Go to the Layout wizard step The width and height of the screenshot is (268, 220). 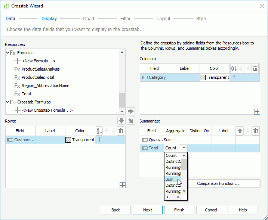(x=163, y=18)
